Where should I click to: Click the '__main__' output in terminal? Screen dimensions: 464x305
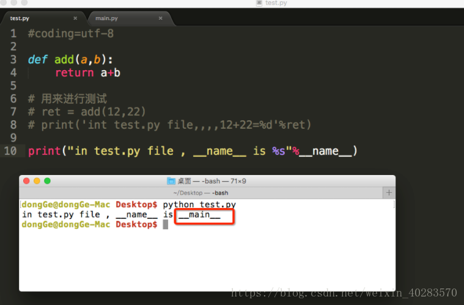click(199, 215)
